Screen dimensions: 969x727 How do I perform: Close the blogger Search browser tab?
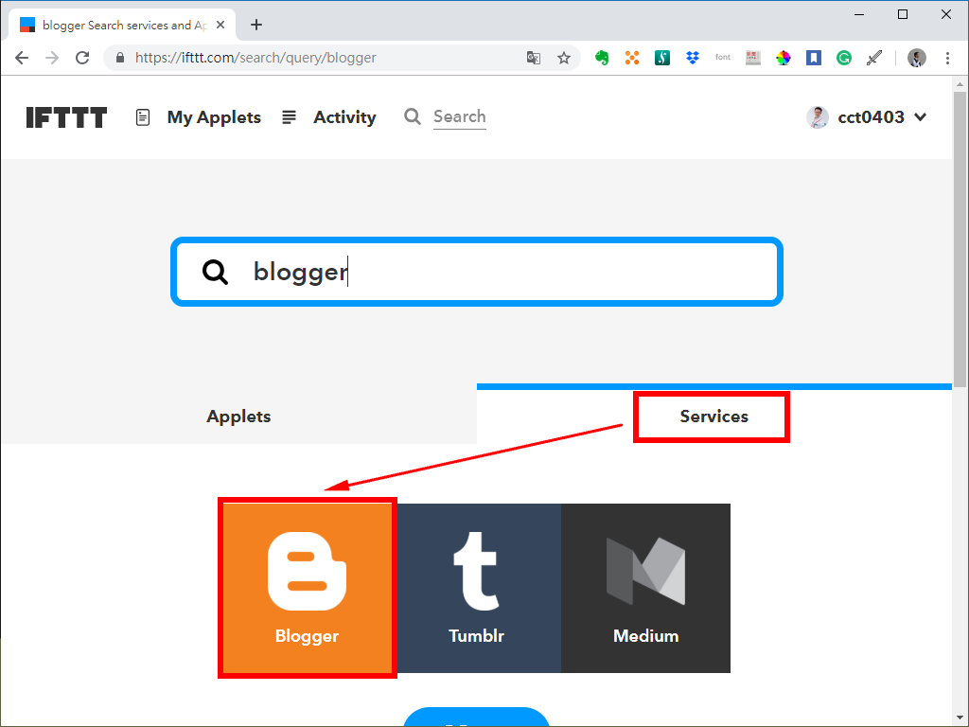coord(220,25)
